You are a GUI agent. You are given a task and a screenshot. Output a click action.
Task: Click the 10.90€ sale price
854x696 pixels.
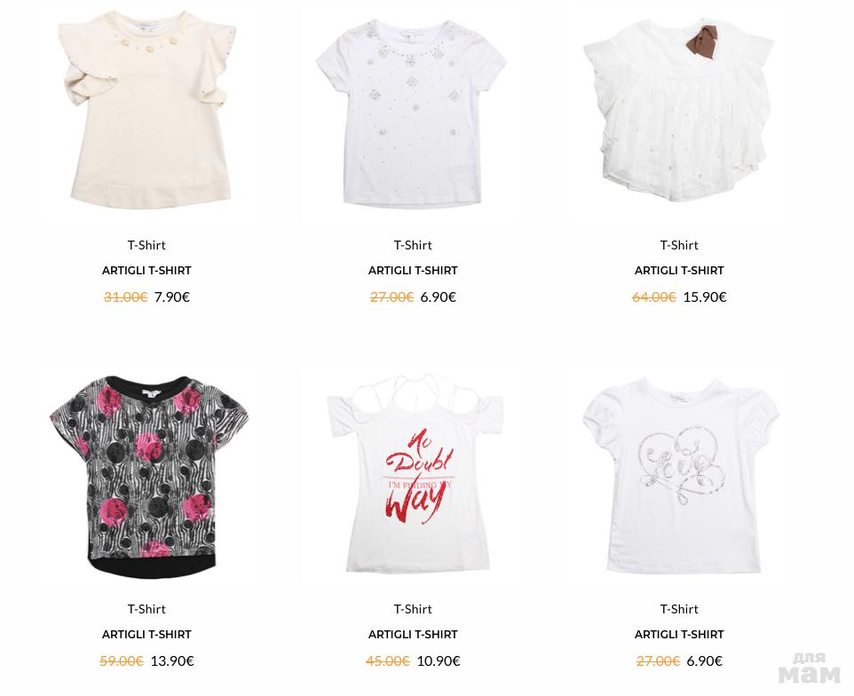(x=439, y=660)
